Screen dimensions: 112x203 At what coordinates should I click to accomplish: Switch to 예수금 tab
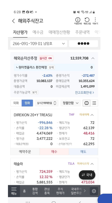tap(38, 32)
